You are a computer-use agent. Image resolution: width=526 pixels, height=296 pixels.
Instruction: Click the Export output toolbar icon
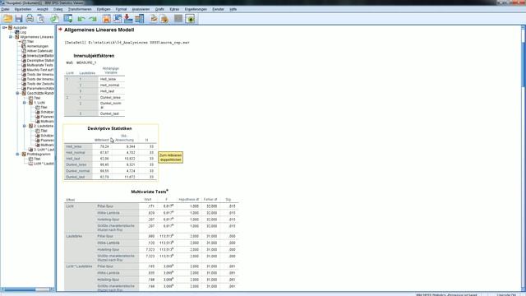(55, 19)
